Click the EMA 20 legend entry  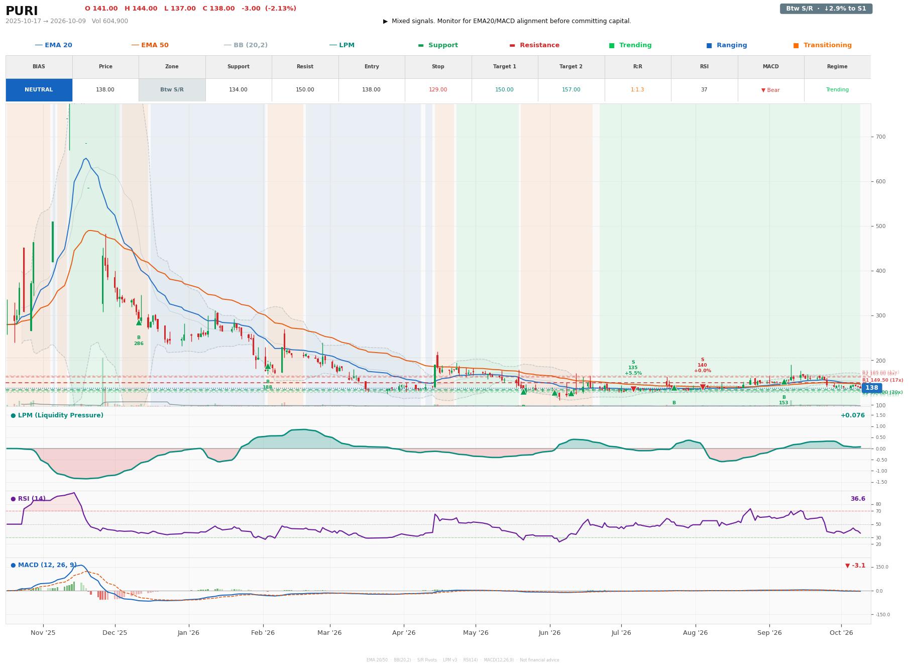53,45
